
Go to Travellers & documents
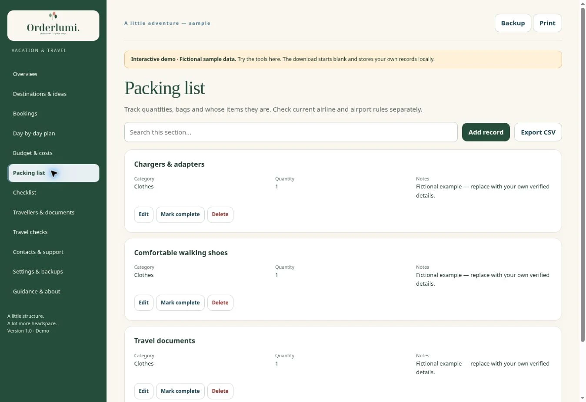[x=53, y=212]
